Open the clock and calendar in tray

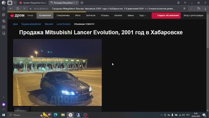tap(196, 115)
